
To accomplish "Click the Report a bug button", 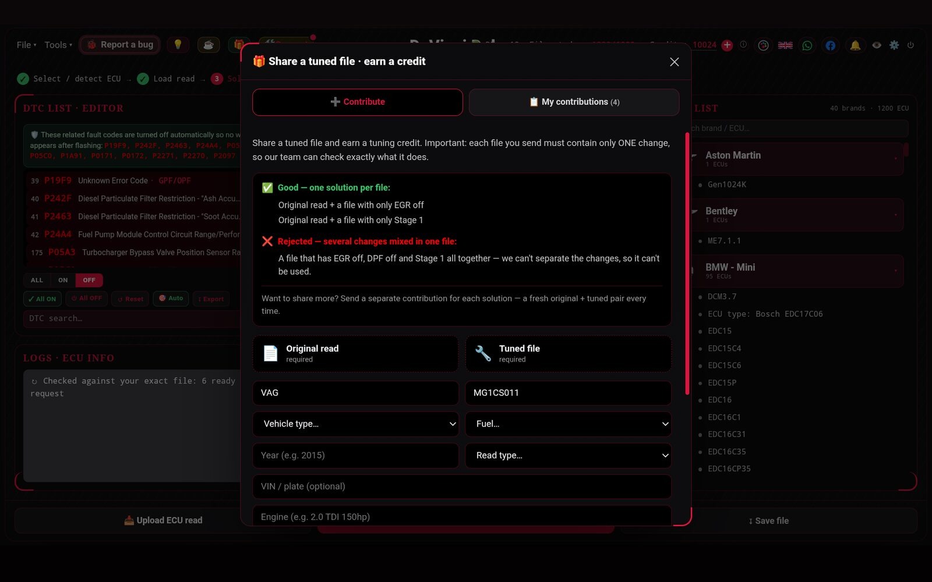I will pos(120,45).
